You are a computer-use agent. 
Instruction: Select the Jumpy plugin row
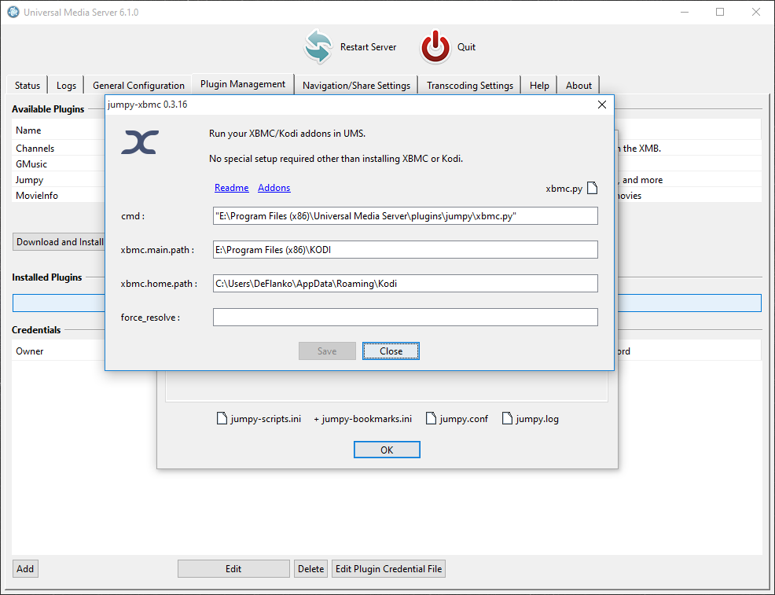58,180
